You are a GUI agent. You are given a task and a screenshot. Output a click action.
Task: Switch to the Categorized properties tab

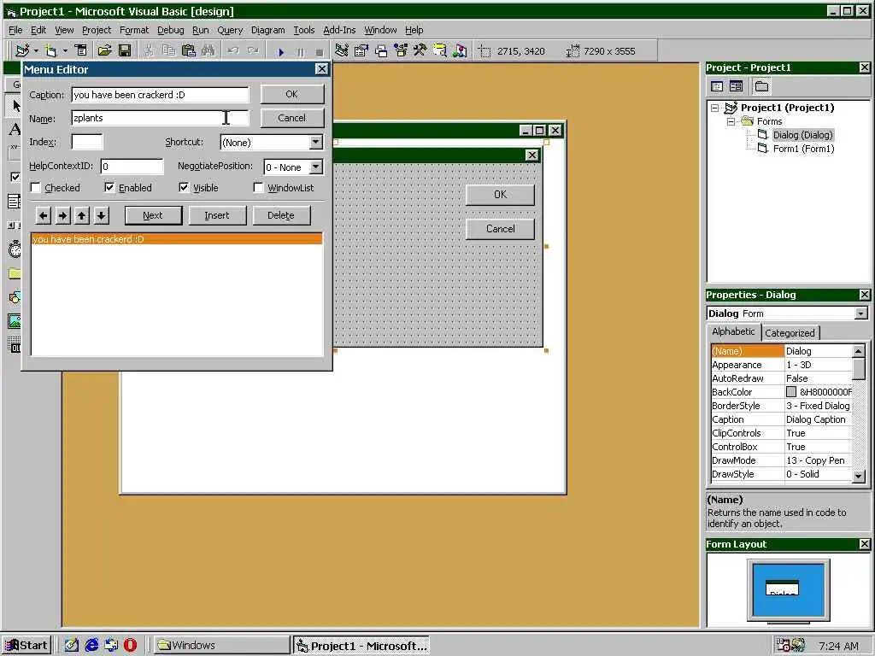click(790, 333)
